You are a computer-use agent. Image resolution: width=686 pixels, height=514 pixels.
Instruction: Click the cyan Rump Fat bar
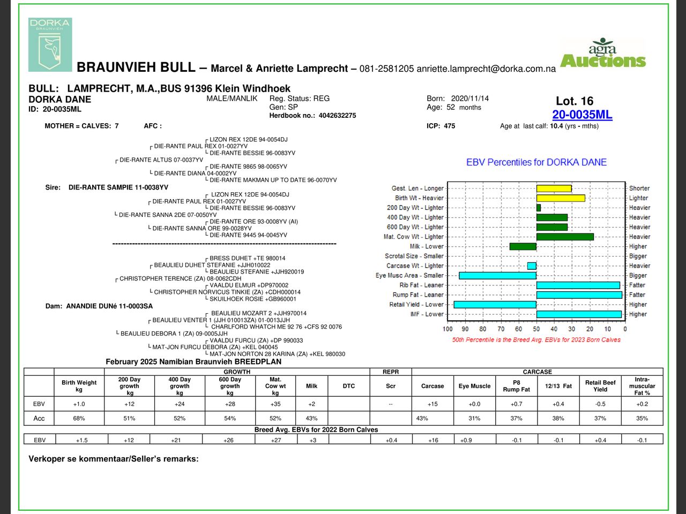[579, 294]
